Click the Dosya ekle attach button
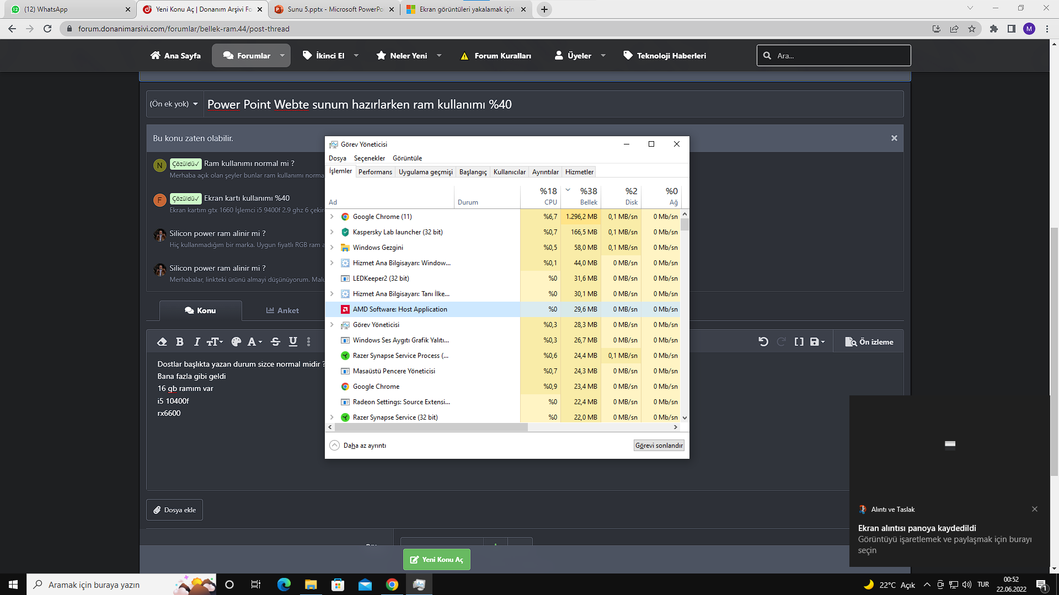Viewport: 1059px width, 595px height. pos(174,510)
